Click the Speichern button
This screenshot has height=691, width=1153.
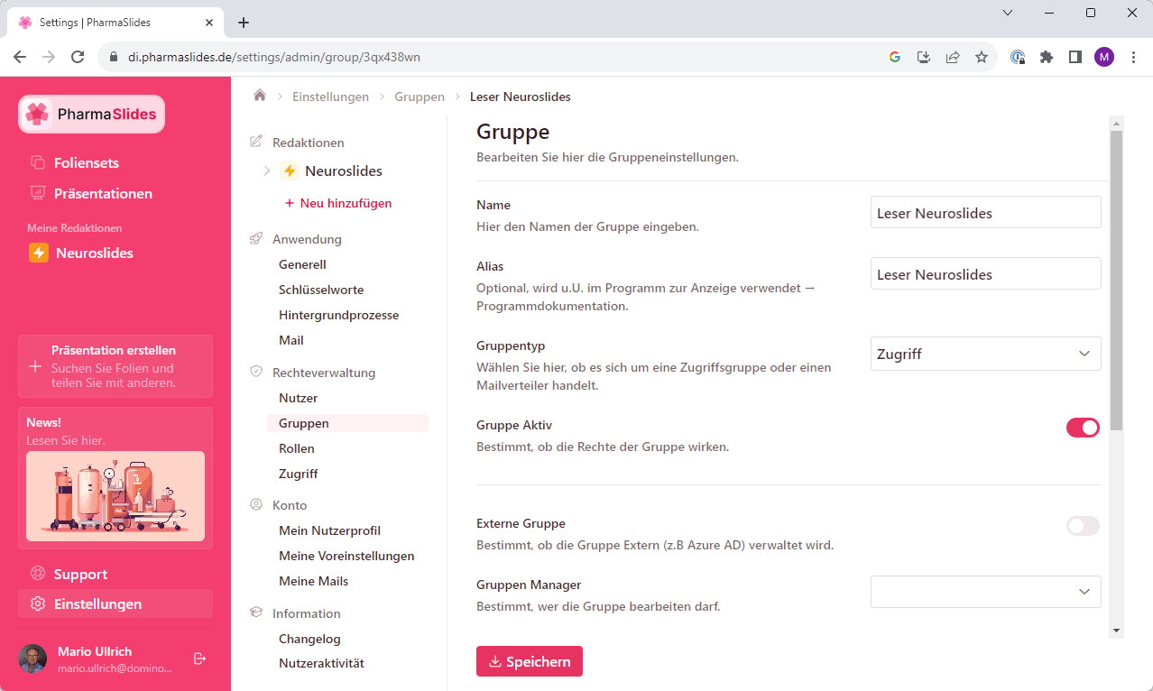[x=530, y=661]
